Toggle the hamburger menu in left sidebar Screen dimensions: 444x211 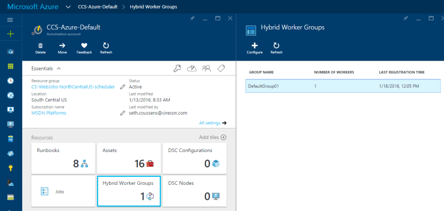(11, 20)
